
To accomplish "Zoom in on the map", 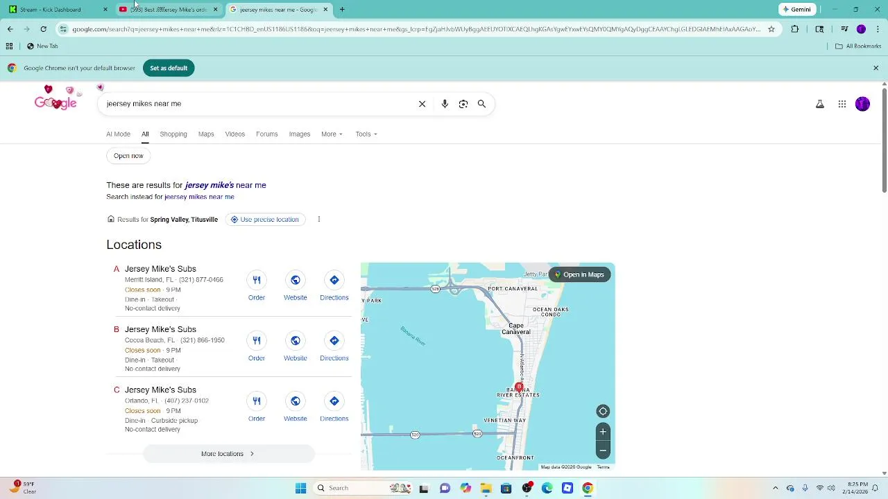I will point(603,432).
